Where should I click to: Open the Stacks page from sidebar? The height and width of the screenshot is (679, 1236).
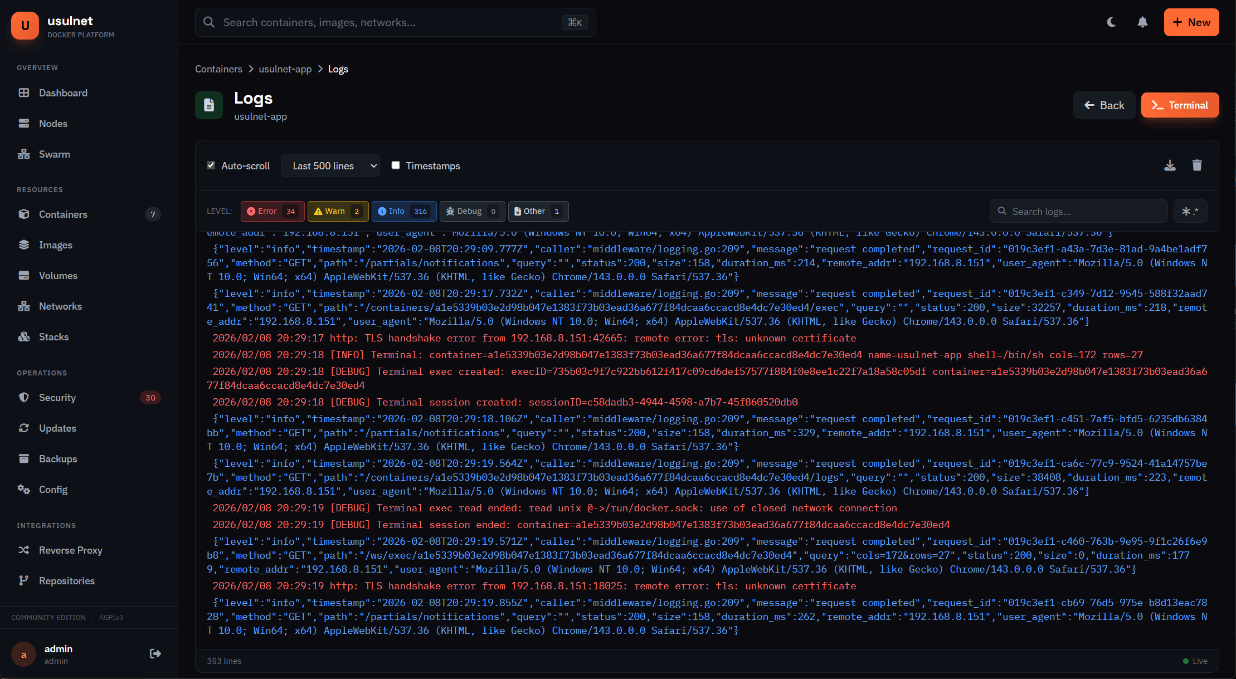coord(53,336)
